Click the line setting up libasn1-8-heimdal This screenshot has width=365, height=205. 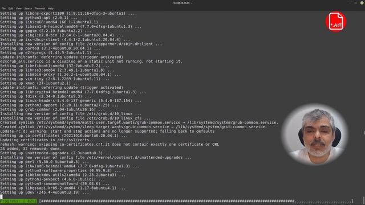[x=71, y=27]
